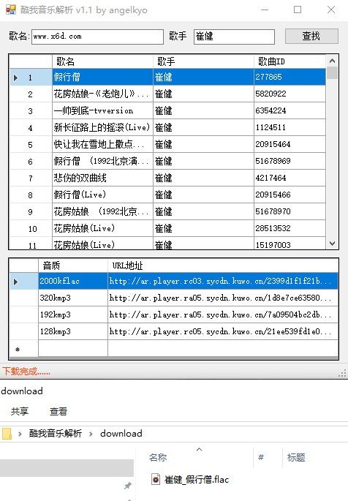Open the 查看 ribbon tab
The width and height of the screenshot is (348, 501).
point(58,411)
